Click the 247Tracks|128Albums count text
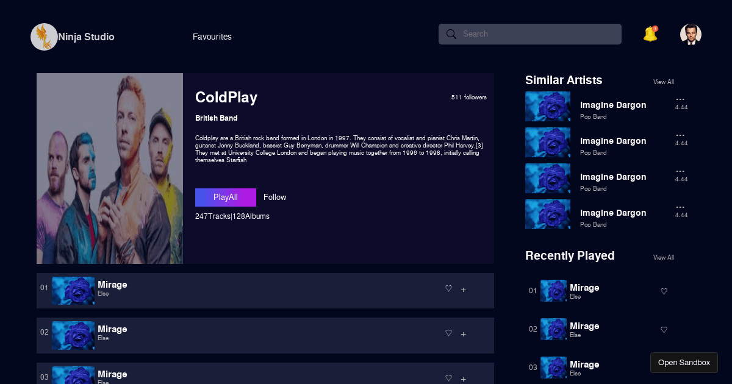 pos(232,216)
